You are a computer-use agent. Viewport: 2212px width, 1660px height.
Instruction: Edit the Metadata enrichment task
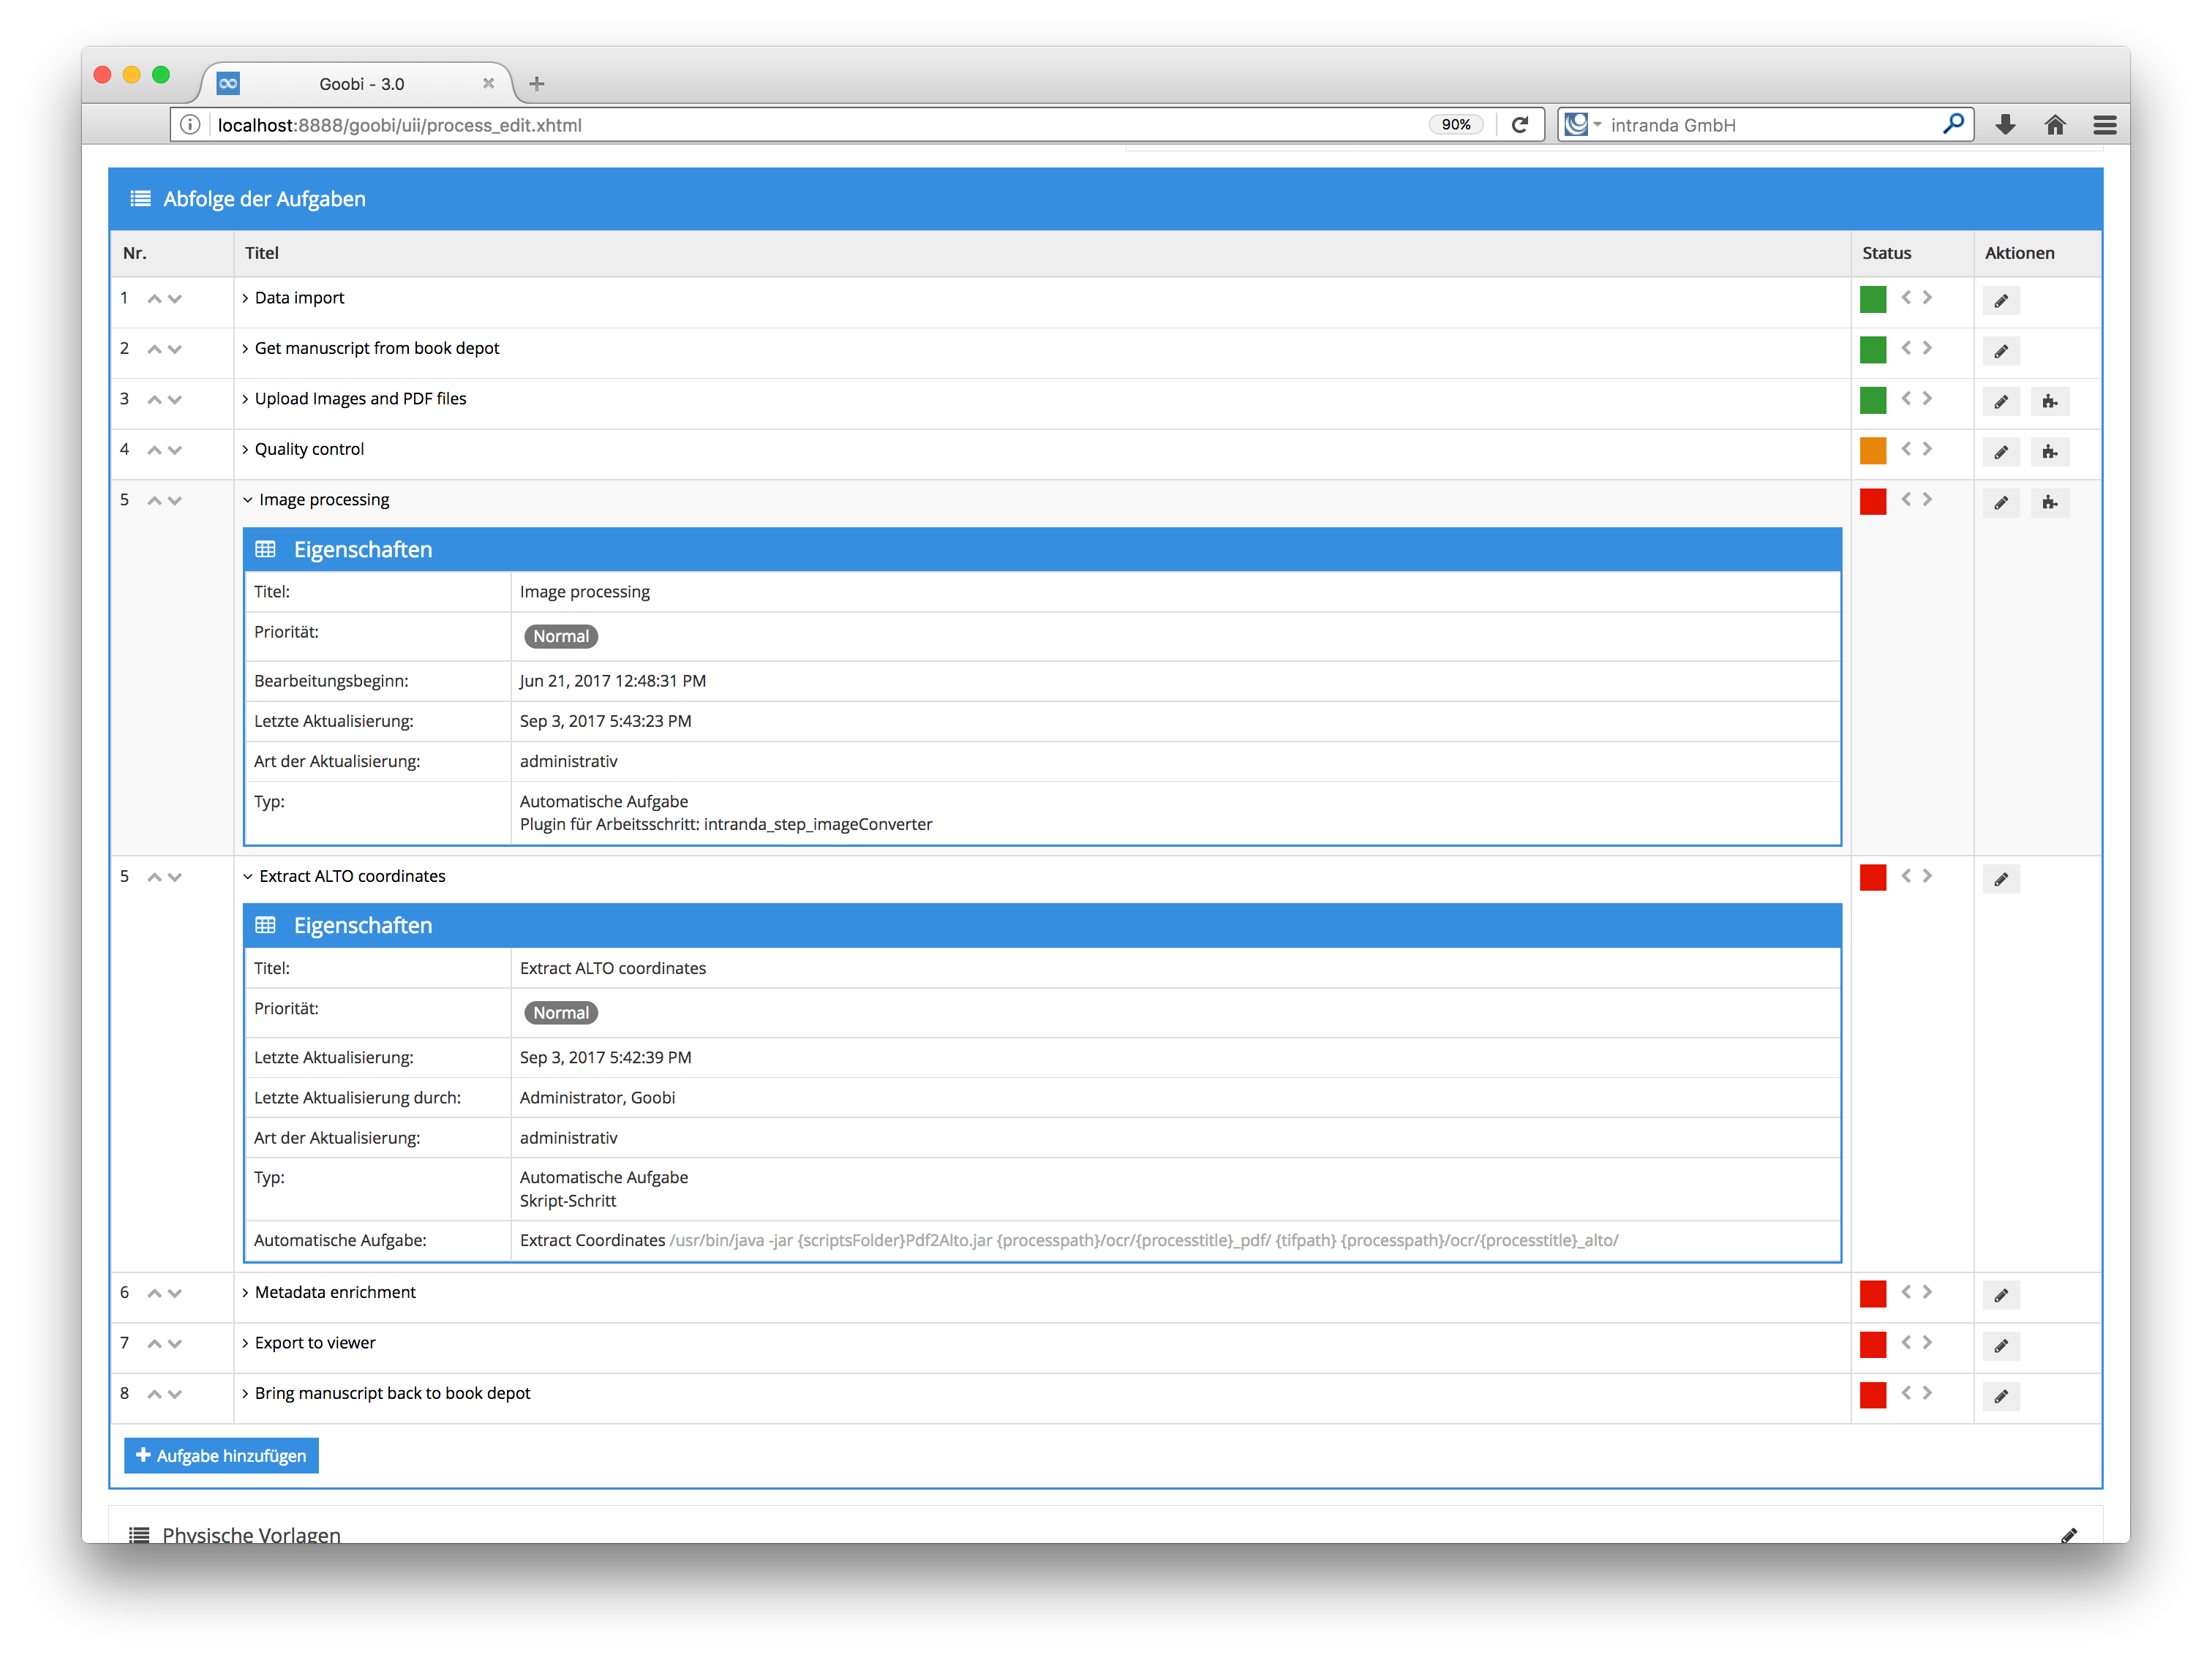tap(2000, 1295)
